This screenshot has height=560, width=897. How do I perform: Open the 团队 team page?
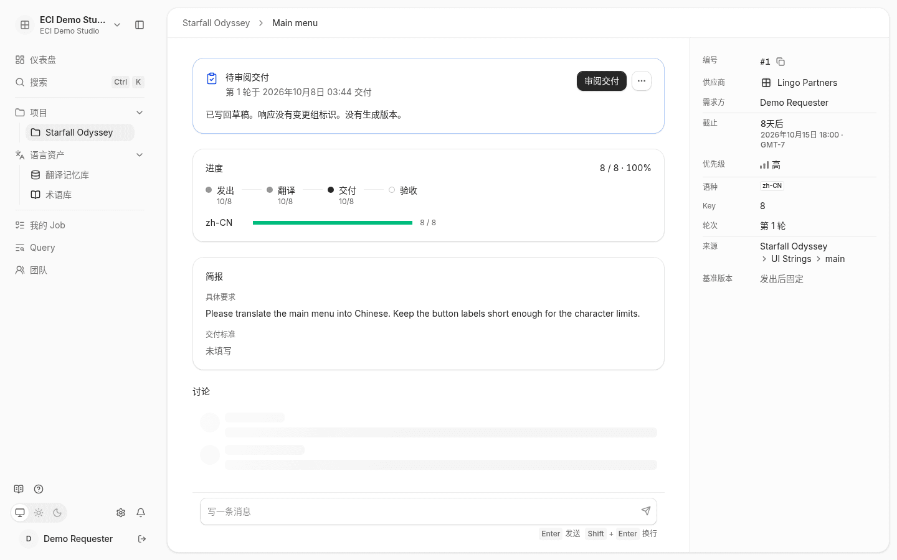click(x=80, y=270)
